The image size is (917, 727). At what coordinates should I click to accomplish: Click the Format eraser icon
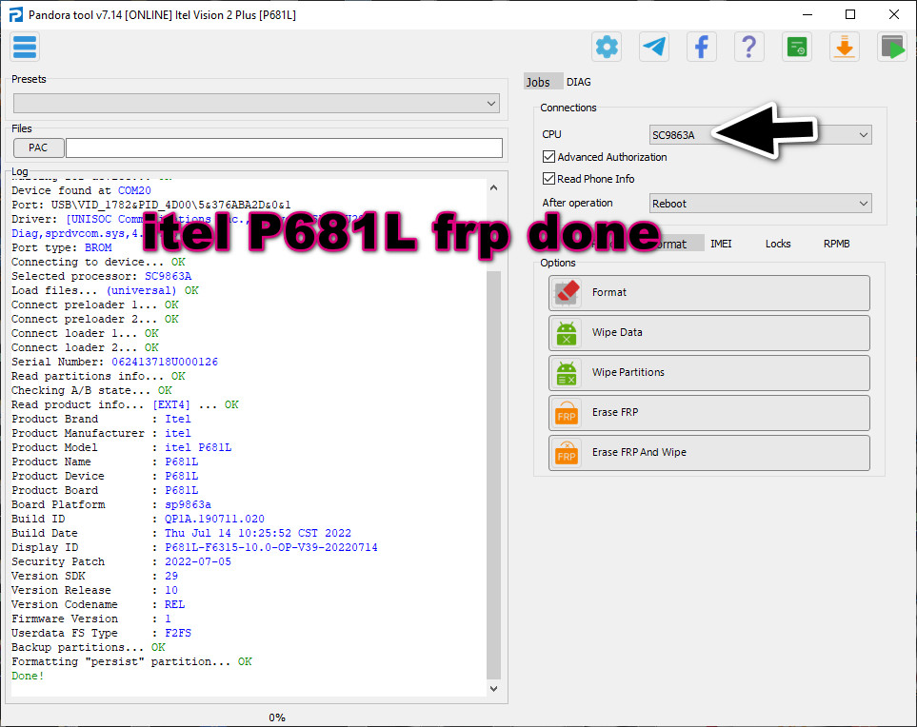(567, 293)
